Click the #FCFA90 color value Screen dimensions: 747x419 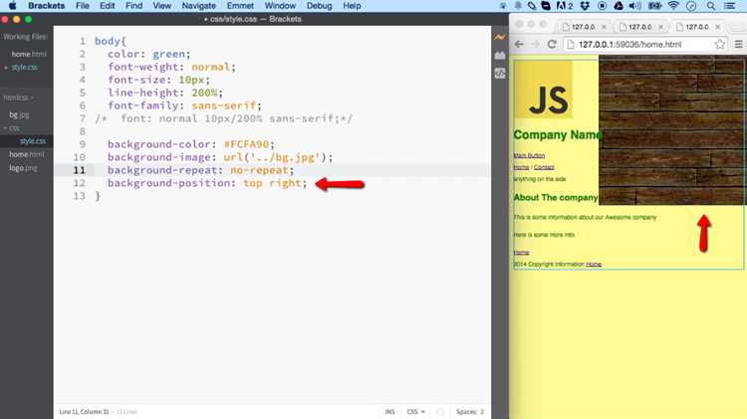click(246, 144)
